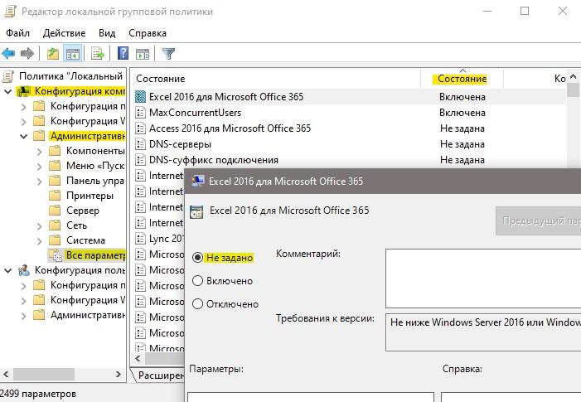Click the list horizontal scrollbar left arrow

click(x=138, y=358)
